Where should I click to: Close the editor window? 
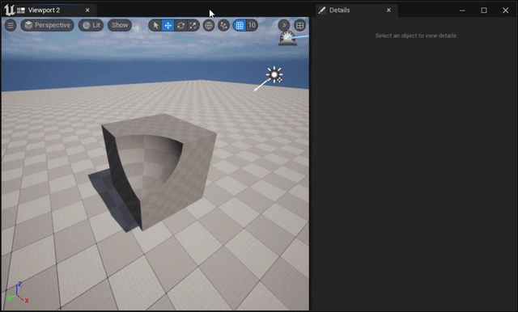(x=505, y=11)
